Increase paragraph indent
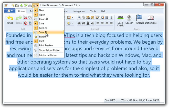Screen dimensions: 169x108 tap(98, 17)
